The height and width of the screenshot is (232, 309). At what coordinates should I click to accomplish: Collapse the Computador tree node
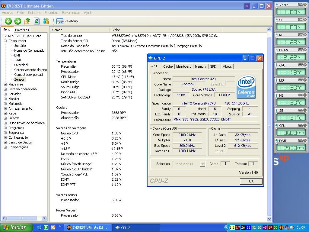coord(5,41)
